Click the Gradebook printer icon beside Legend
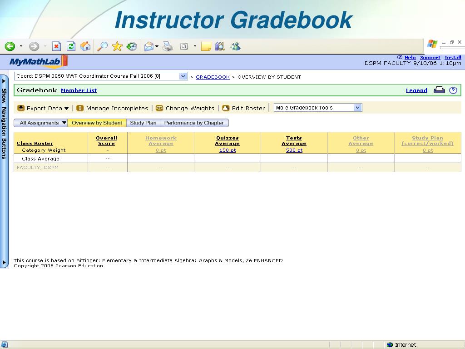Viewport: 465px width, 349px height. pyautogui.click(x=439, y=90)
